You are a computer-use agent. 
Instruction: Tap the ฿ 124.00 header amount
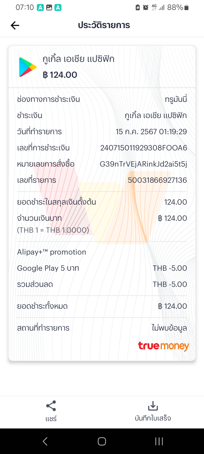[60, 75]
